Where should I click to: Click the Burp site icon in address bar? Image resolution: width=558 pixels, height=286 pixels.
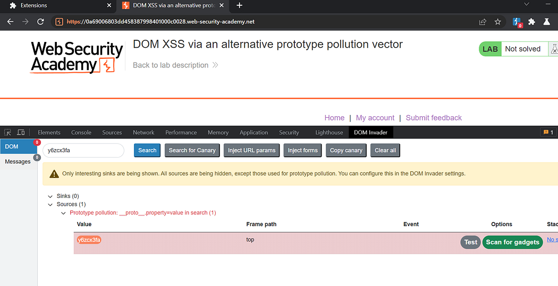pos(59,22)
